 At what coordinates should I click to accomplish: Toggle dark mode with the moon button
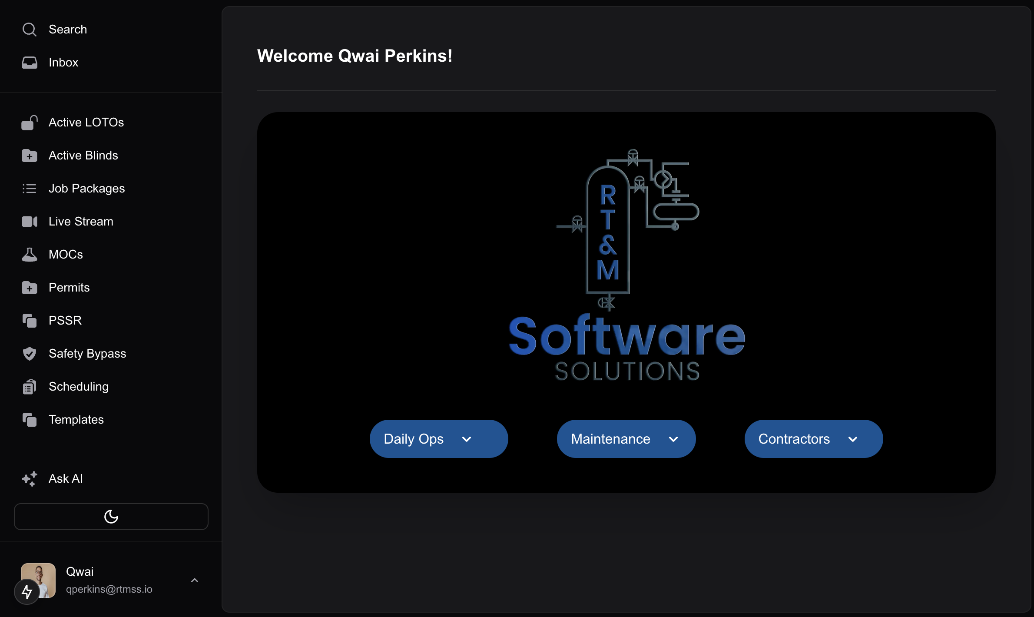click(111, 517)
